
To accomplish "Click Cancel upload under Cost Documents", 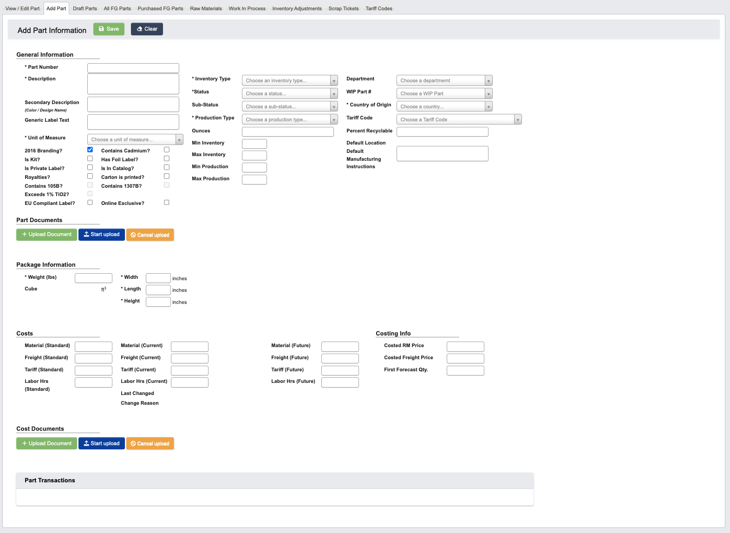I will [x=150, y=443].
